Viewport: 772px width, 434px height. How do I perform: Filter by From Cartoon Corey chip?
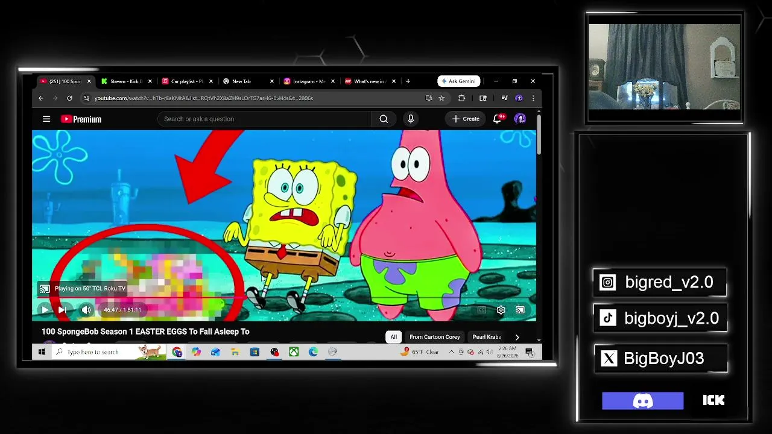[x=434, y=337]
